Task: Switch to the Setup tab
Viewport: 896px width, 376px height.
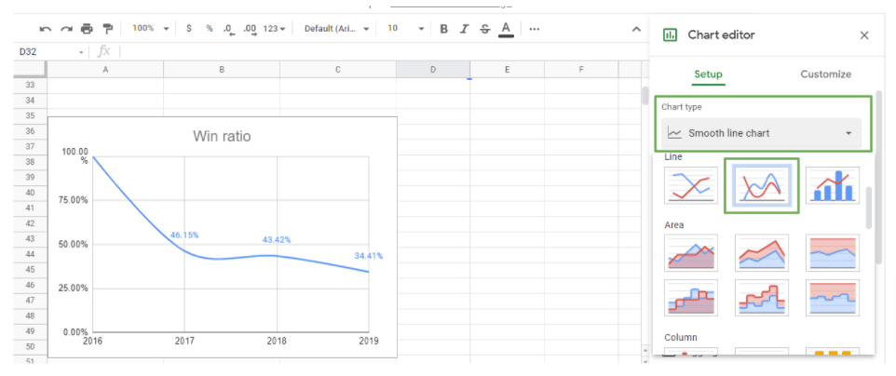Action: 708,74
